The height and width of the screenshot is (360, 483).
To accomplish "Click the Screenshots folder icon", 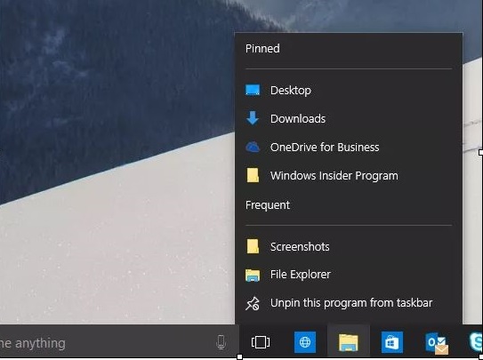I will 253,246.
